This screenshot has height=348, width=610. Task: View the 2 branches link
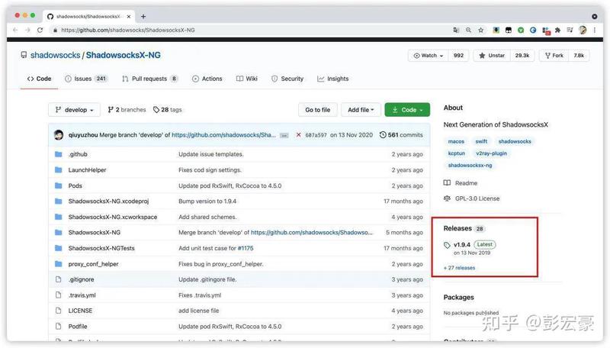click(127, 110)
